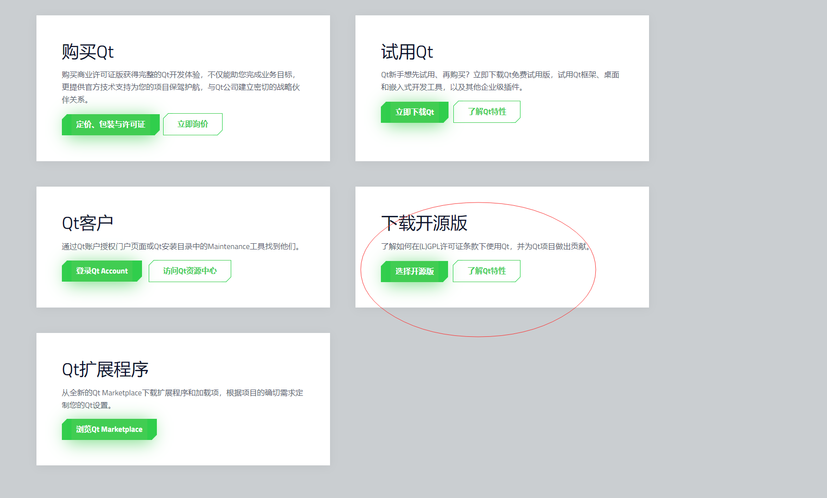Choose the 选择开源版 button
Viewport: 827px width, 498px height.
[414, 272]
